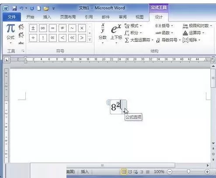Expand the 公式 button dropdown arrow

click(10, 43)
